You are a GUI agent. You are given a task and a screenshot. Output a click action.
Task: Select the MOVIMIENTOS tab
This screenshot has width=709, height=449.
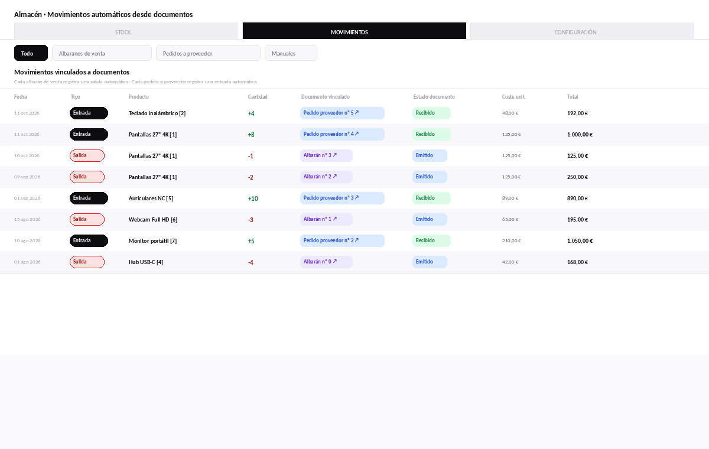(x=354, y=31)
